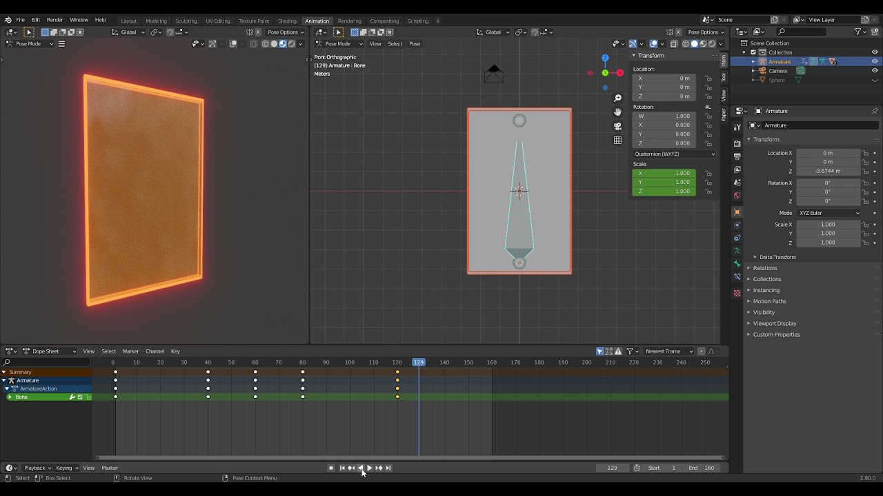Open the Key menu in dope sheet
The width and height of the screenshot is (883, 496).
(x=175, y=351)
